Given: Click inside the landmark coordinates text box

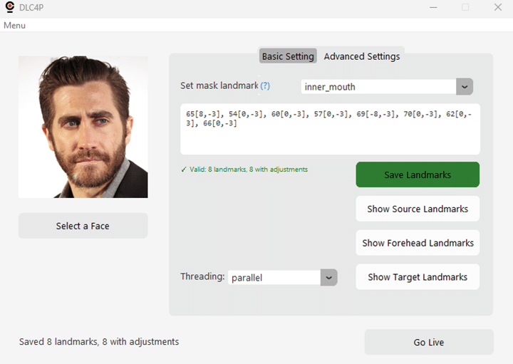Looking at the screenshot, I should click(330, 129).
